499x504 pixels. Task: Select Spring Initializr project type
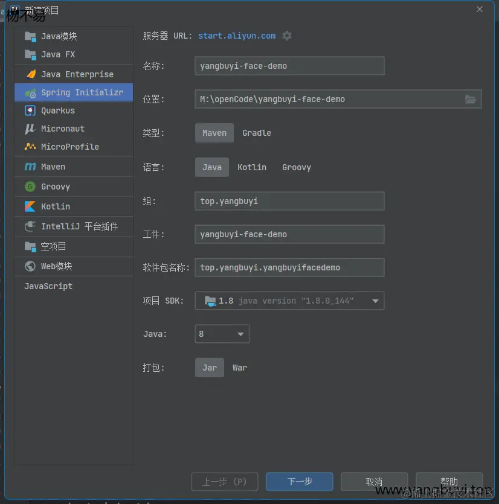74,92
